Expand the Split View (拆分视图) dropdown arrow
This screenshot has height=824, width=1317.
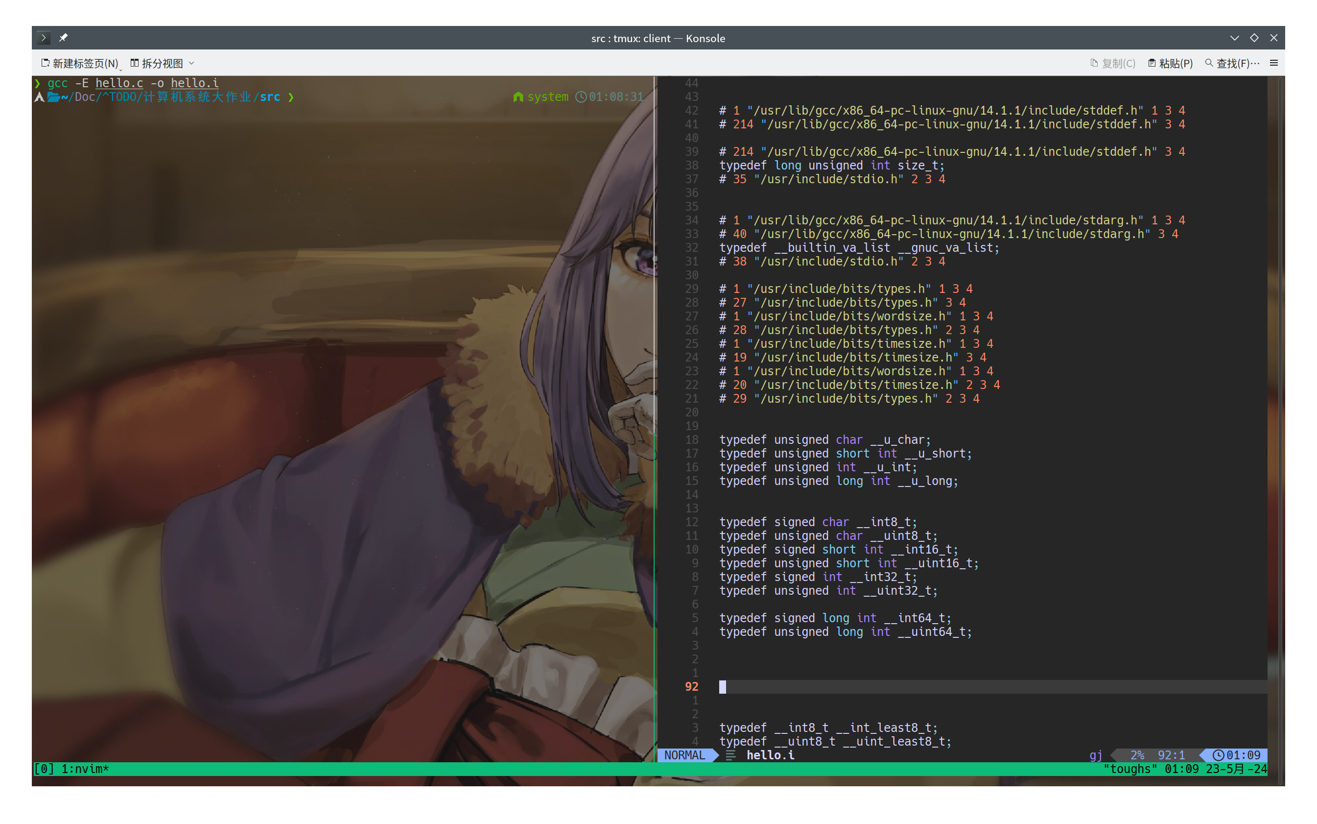click(x=192, y=63)
